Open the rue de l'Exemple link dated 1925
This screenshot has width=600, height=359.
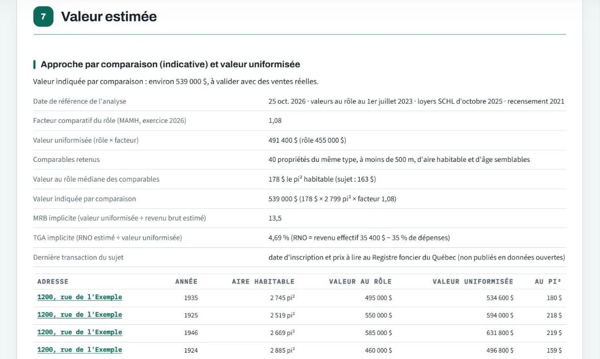tap(80, 315)
